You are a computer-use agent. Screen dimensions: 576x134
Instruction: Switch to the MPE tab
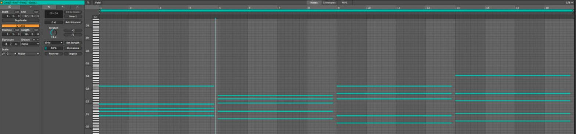[x=344, y=3]
